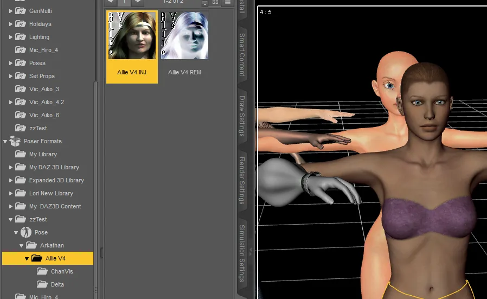This screenshot has height=299, width=487.
Task: Click the Poser Formats box icon
Action: click(x=15, y=141)
